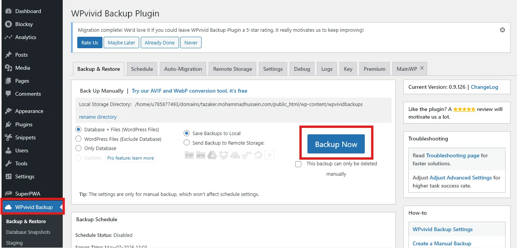517x248 pixels.
Task: Click the Comments speech bubble icon
Action: (x=8, y=94)
